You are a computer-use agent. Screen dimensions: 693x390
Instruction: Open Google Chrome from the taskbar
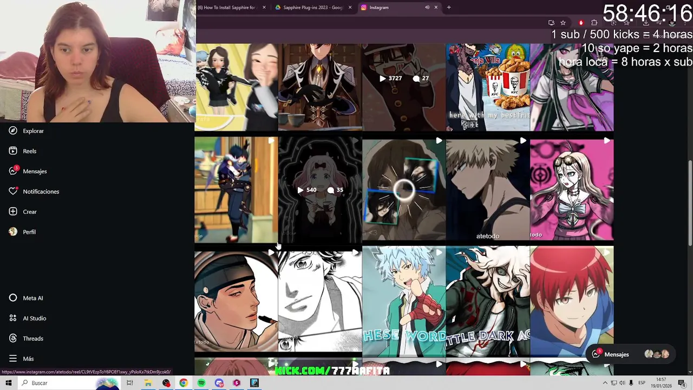[x=184, y=383]
